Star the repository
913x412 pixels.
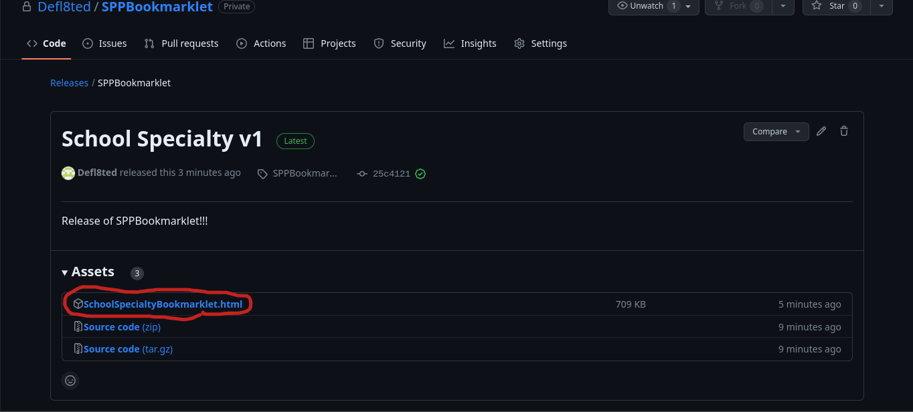tap(836, 6)
